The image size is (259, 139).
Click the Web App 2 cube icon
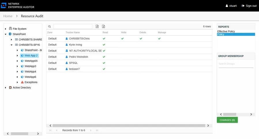click(22, 56)
